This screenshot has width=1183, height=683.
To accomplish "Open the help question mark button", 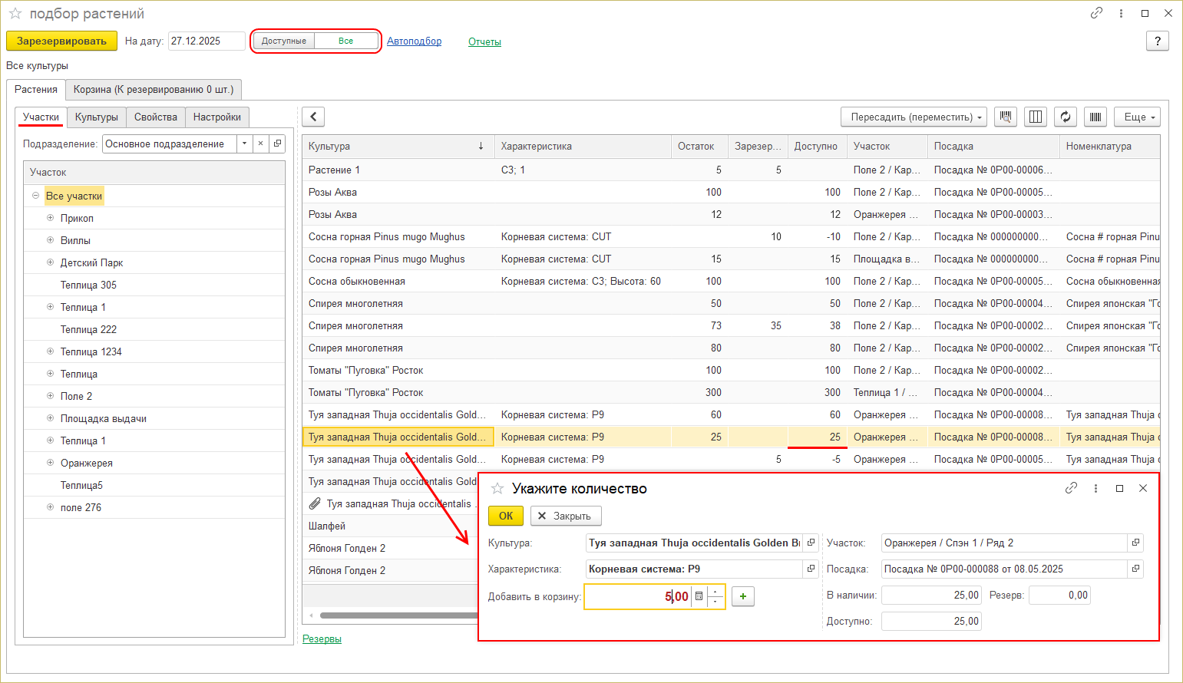I will pyautogui.click(x=1157, y=41).
